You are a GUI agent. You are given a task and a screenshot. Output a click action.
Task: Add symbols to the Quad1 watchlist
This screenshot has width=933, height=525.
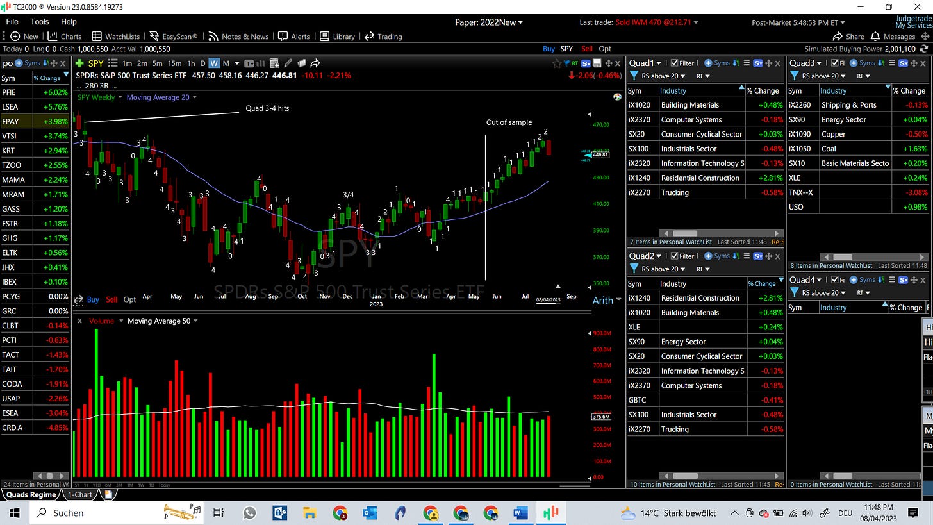(x=717, y=63)
